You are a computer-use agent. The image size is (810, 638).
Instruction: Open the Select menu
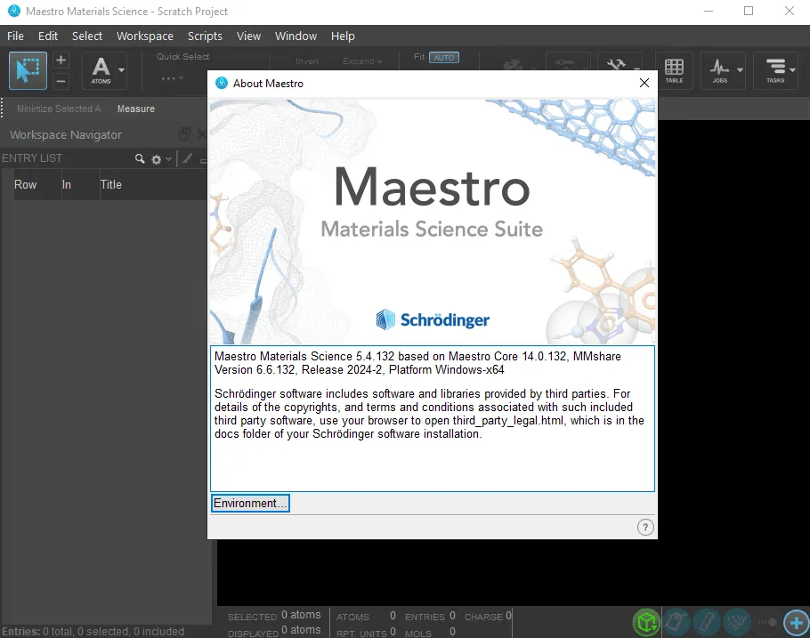[x=87, y=36]
